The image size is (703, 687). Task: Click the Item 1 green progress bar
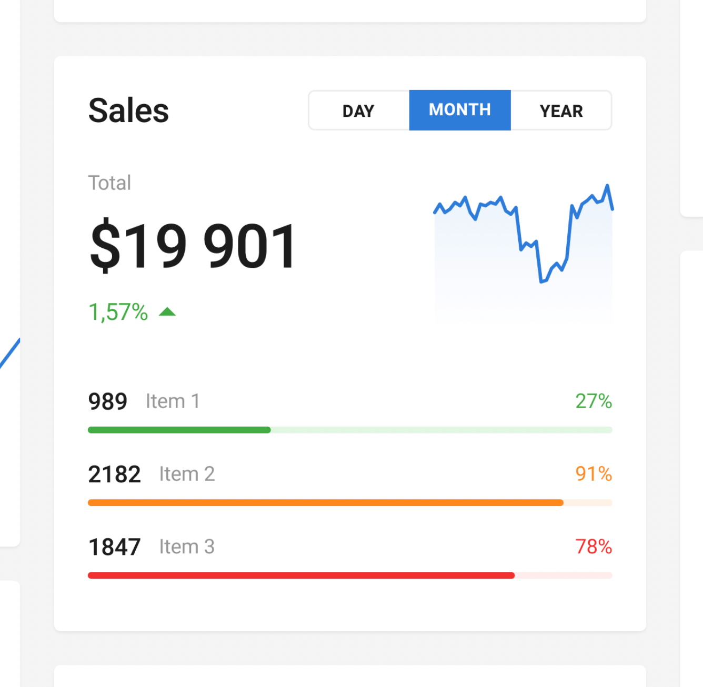[179, 430]
